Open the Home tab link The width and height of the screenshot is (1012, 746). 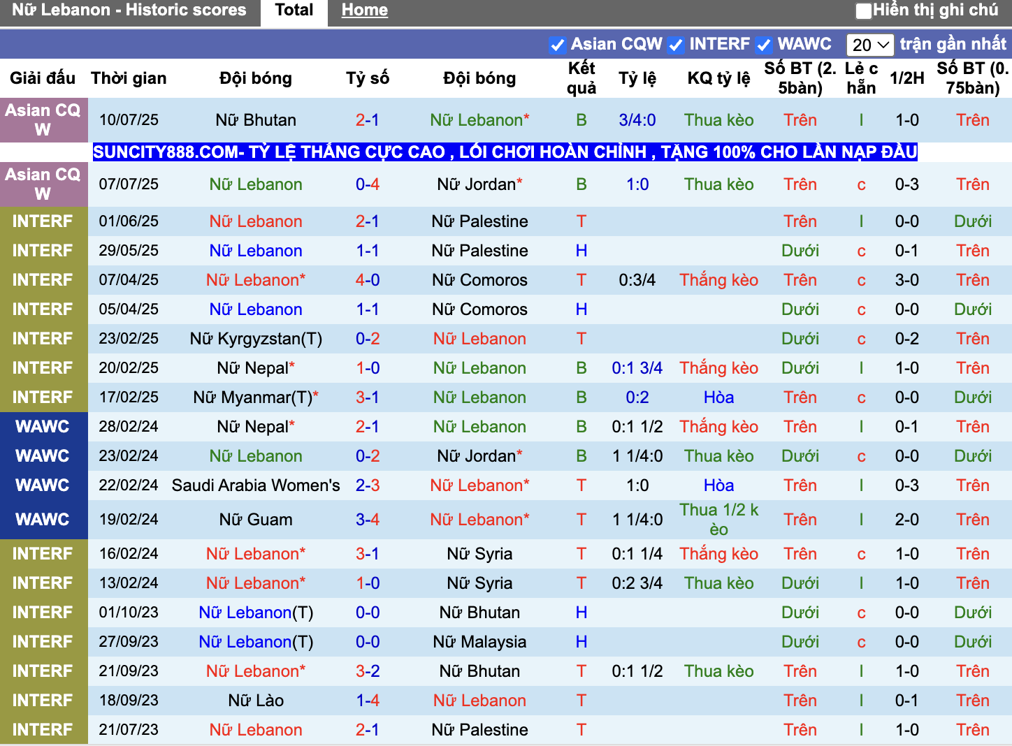(365, 10)
